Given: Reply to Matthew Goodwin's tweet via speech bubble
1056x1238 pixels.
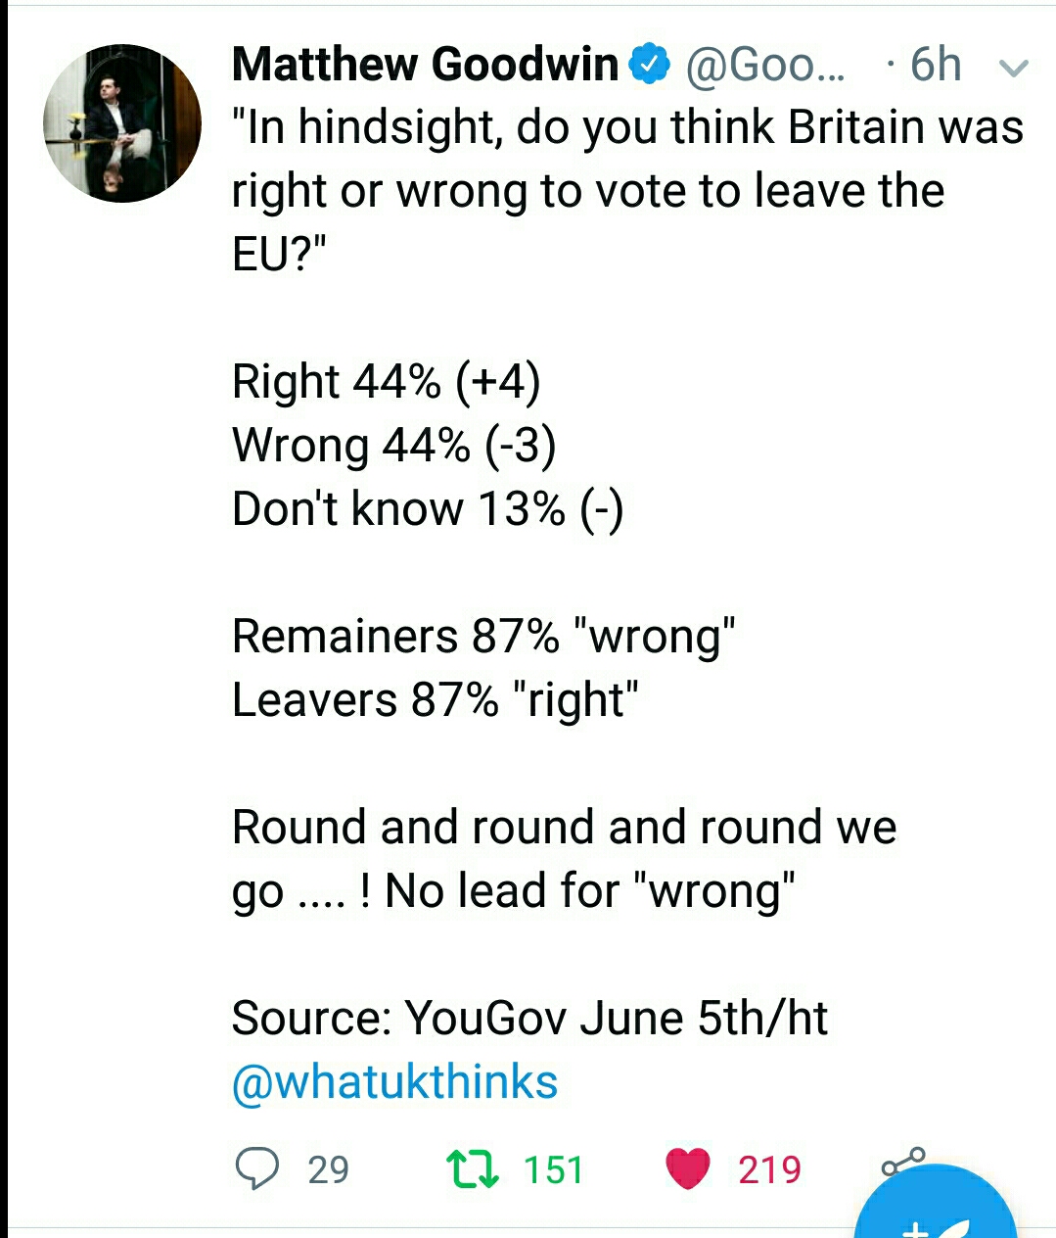Looking at the screenshot, I should 257,1168.
